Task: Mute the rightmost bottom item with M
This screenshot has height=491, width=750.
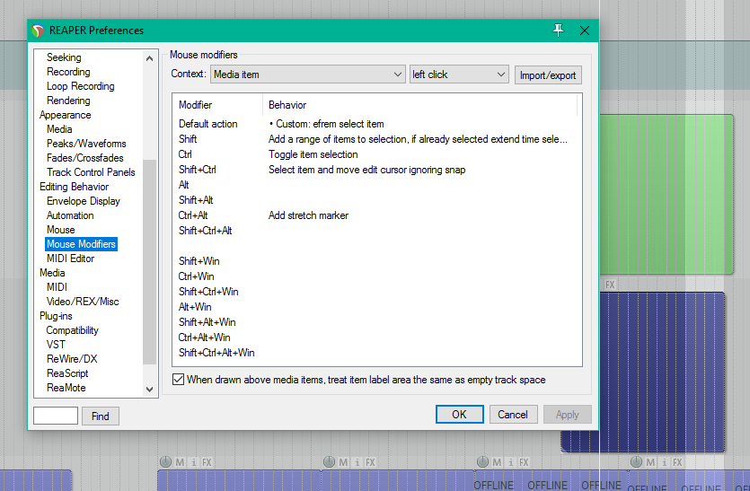Action: [650, 462]
